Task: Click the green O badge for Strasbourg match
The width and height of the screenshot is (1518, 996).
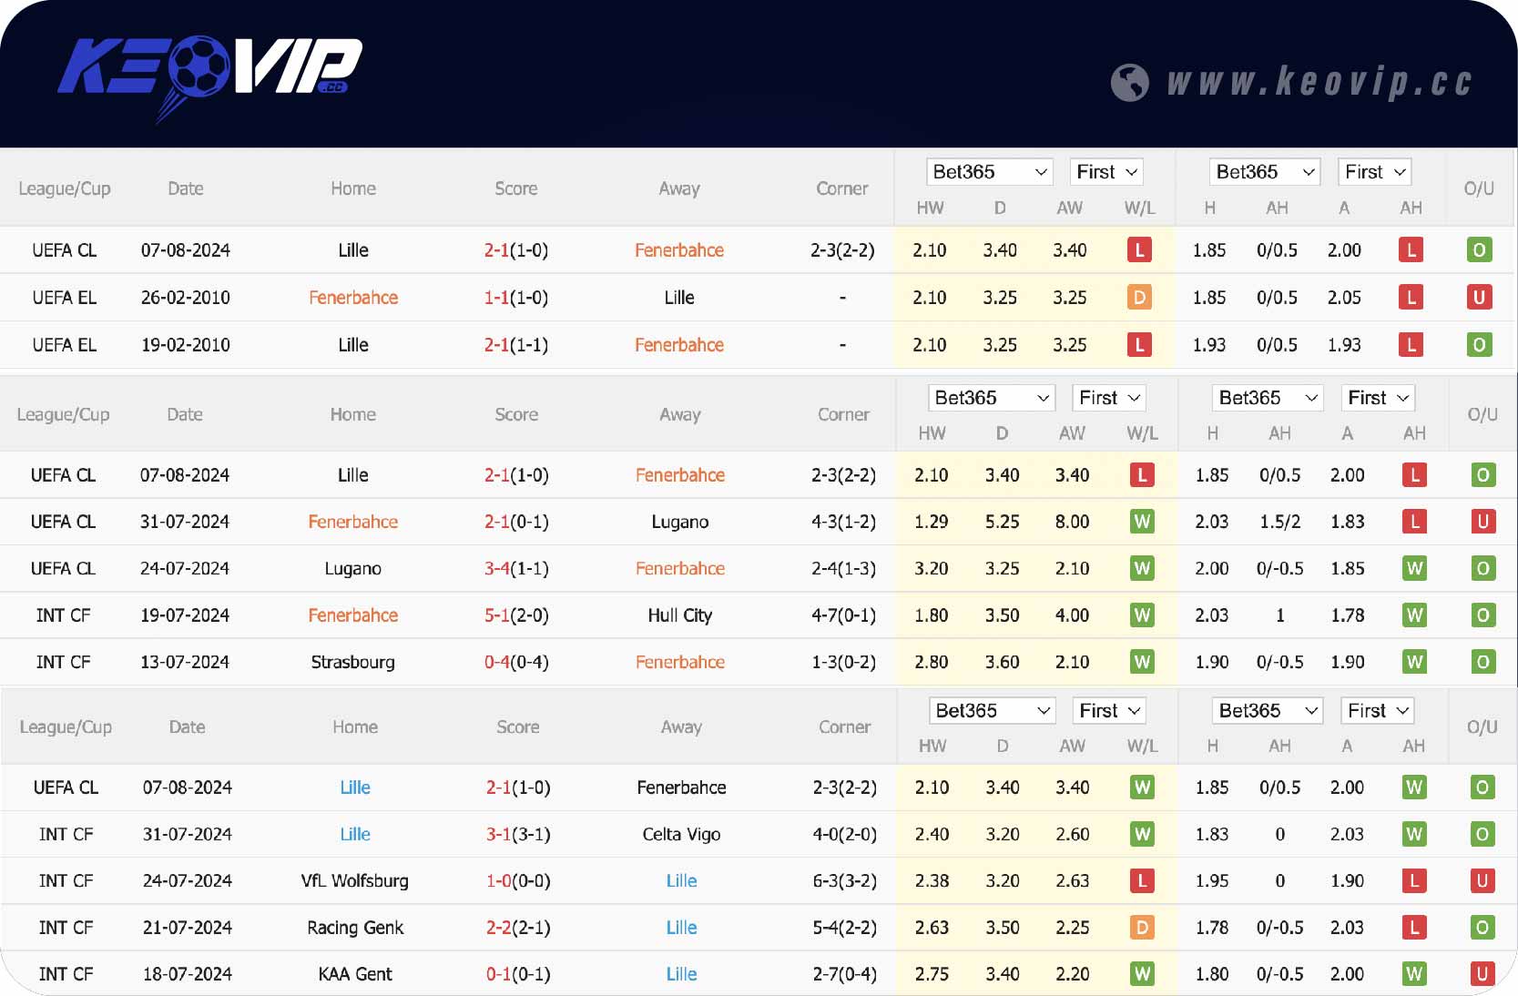Action: click(x=1482, y=662)
